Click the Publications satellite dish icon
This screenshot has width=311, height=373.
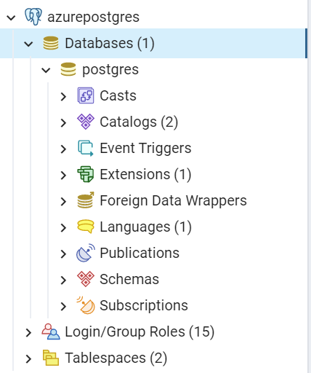pos(86,253)
